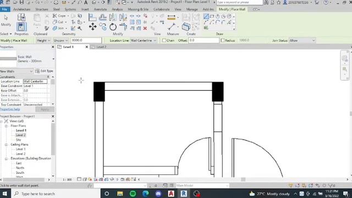The height and width of the screenshot is (198, 352).
Task: Open Revit from the Windows taskbar
Action: coord(184,194)
